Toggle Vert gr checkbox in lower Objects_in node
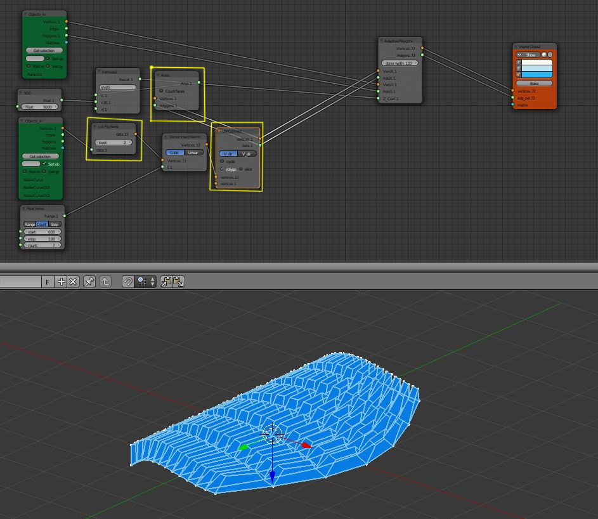This screenshot has width=598, height=519. pos(44,171)
